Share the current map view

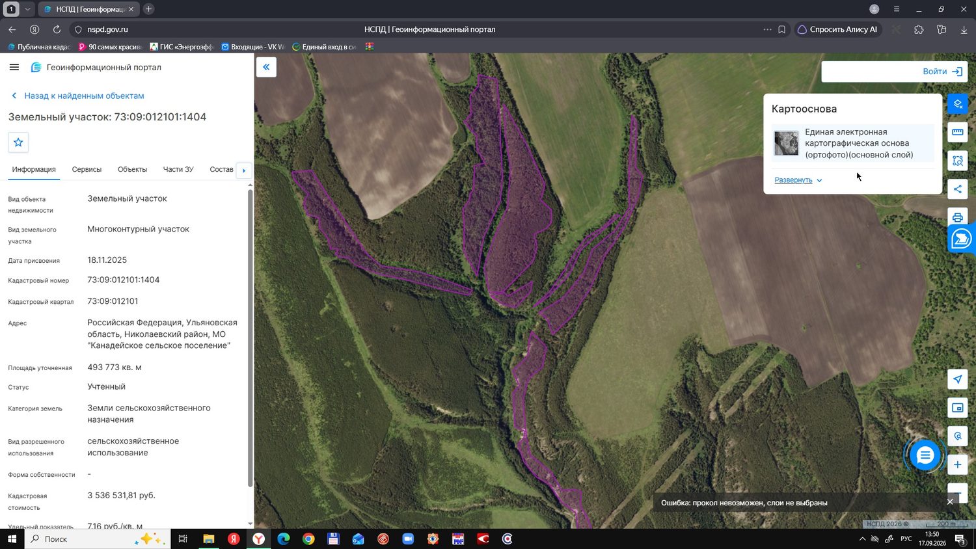click(958, 189)
